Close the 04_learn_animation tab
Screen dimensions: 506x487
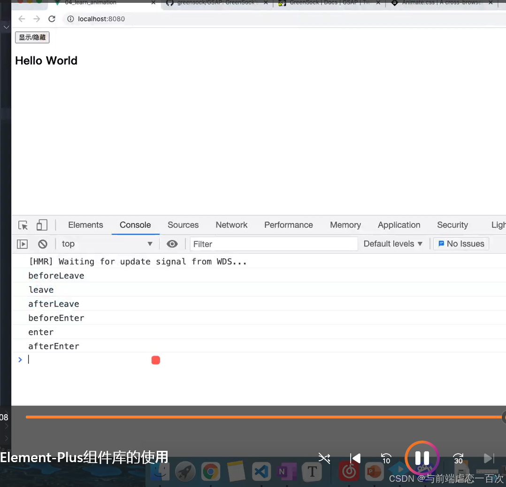click(x=153, y=3)
